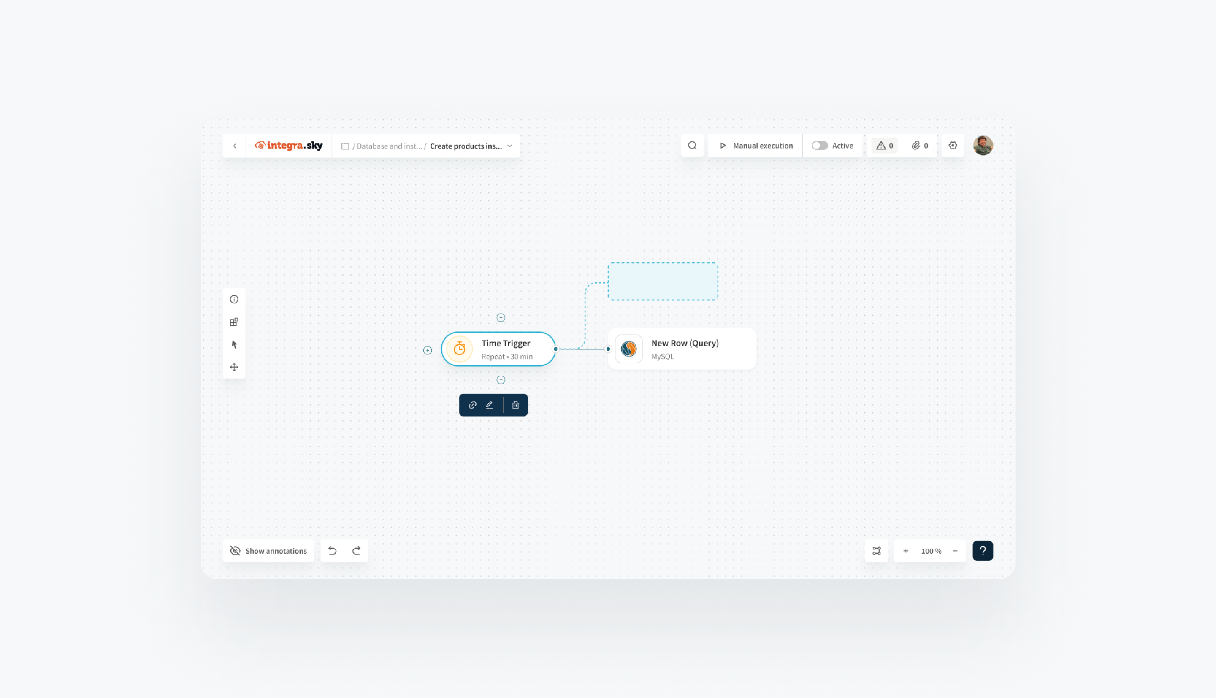Viewport: 1216px width, 698px height.
Task: Click the edit pencil icon below Time Trigger
Action: pos(490,405)
